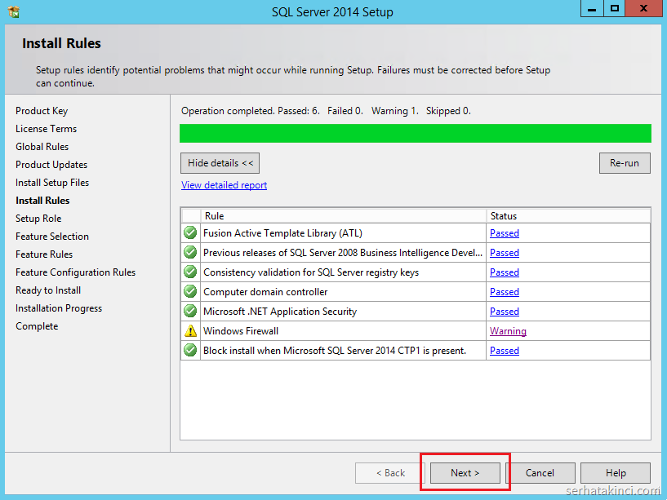Click the Windows Firewall rule name
Screen dimensions: 667x500
click(x=241, y=331)
